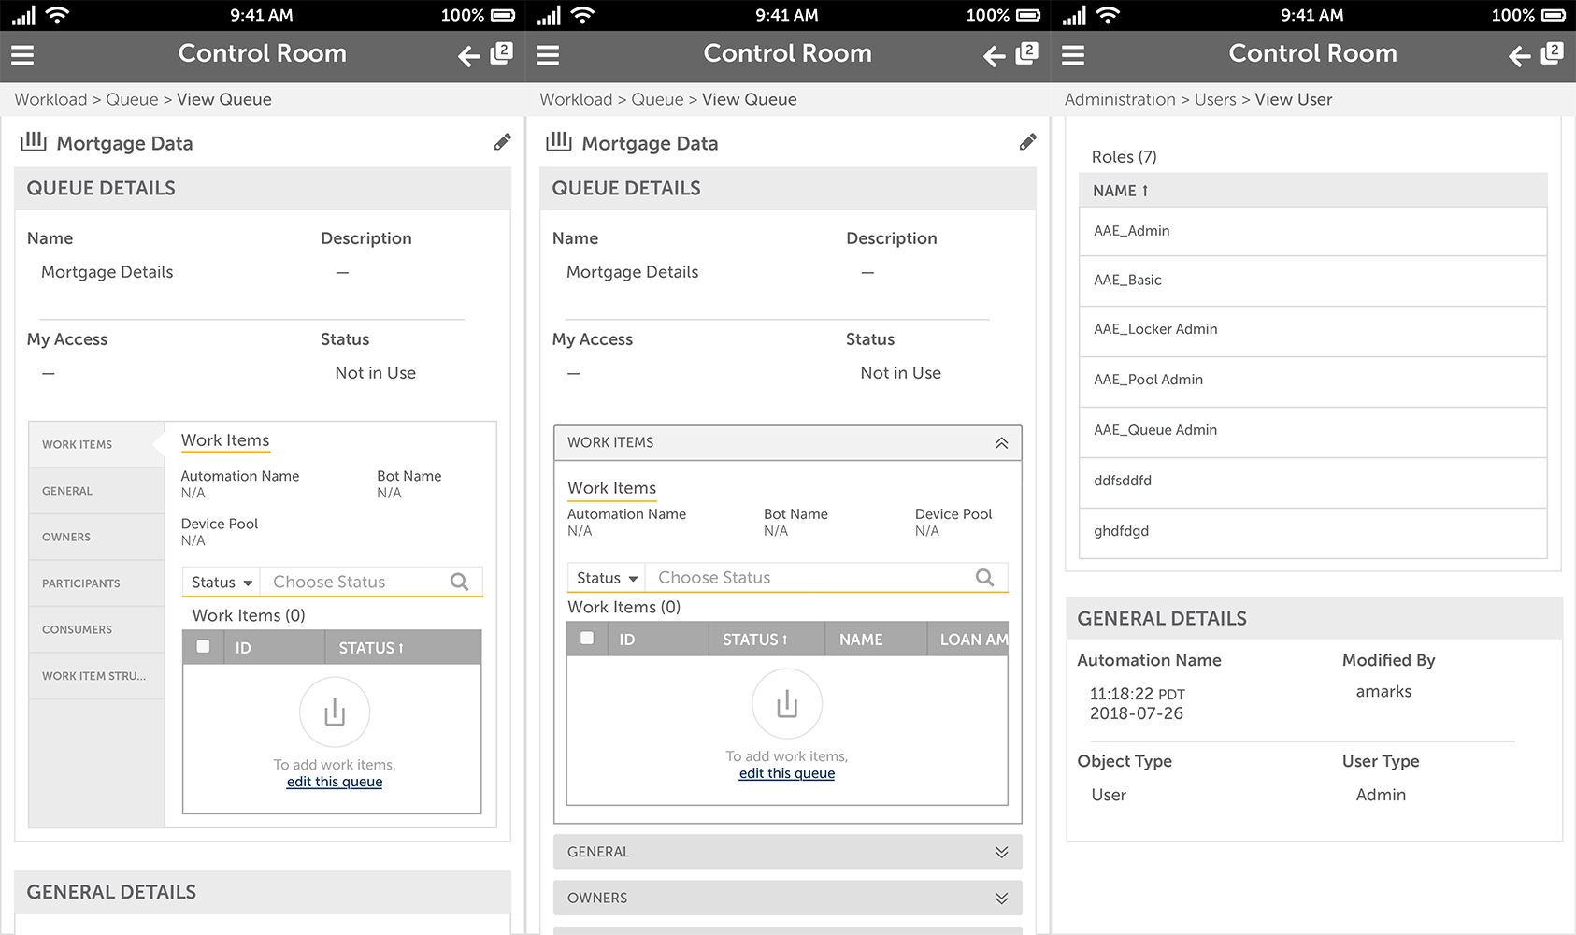Click edit pencil icon in left Mortgage Data panel
This screenshot has height=935, width=1576.
(x=502, y=142)
